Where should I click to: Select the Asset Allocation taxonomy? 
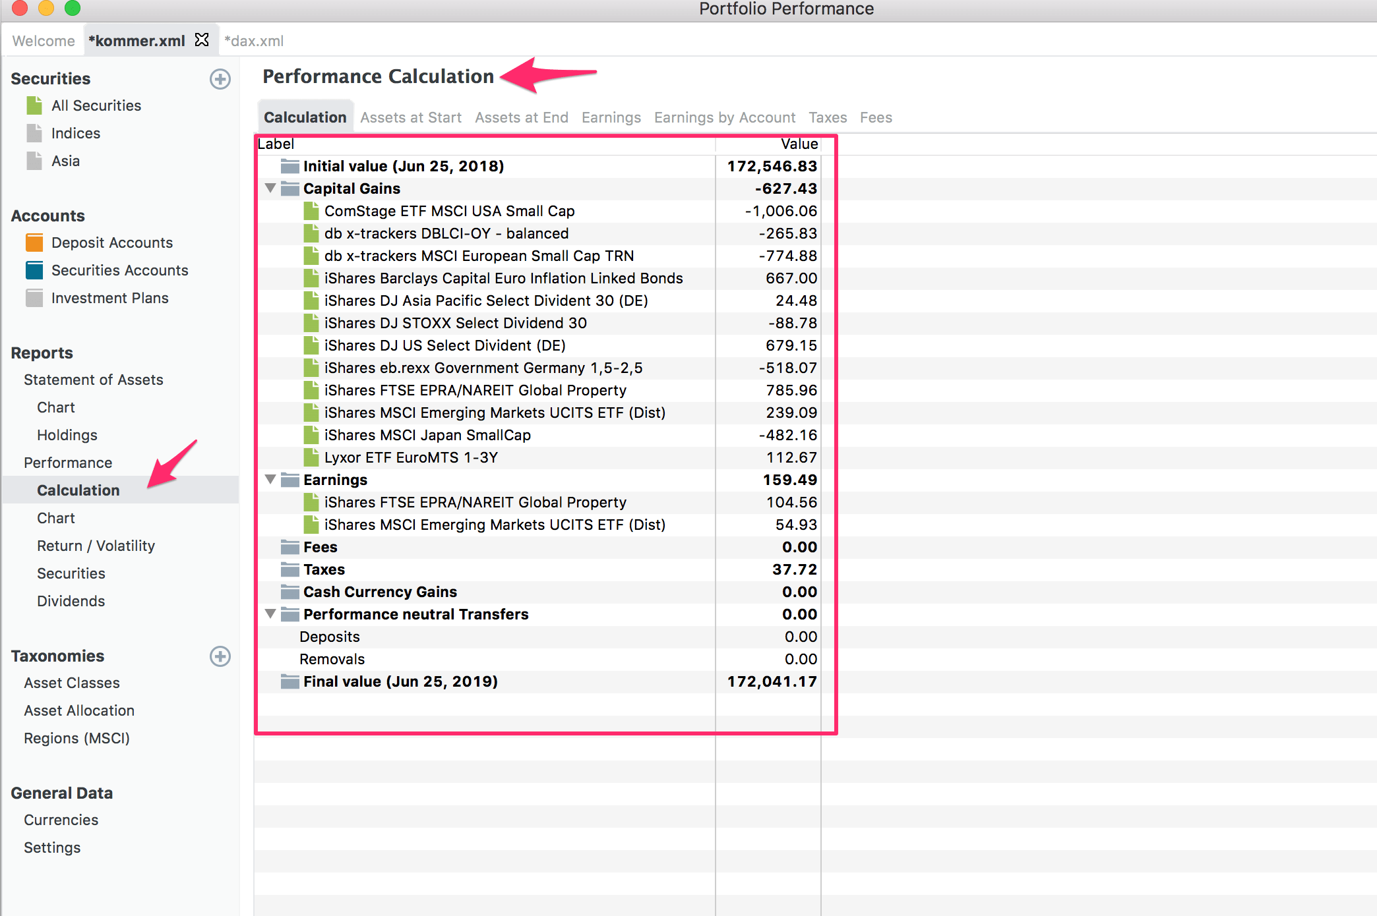(79, 710)
